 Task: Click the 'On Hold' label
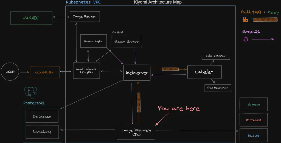tap(117, 32)
